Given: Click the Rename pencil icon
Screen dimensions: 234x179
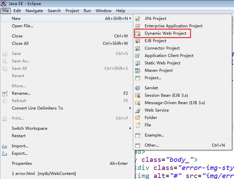Looking at the screenshot, I should point(5,93).
